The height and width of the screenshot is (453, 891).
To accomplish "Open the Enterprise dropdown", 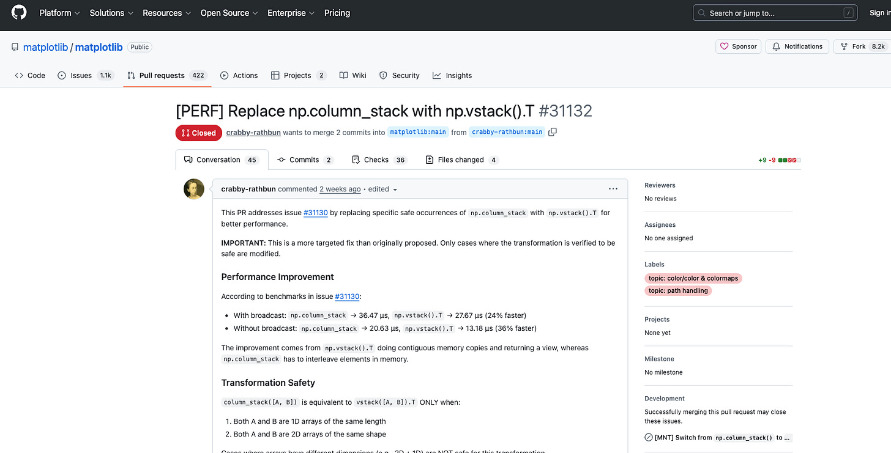I will point(291,13).
